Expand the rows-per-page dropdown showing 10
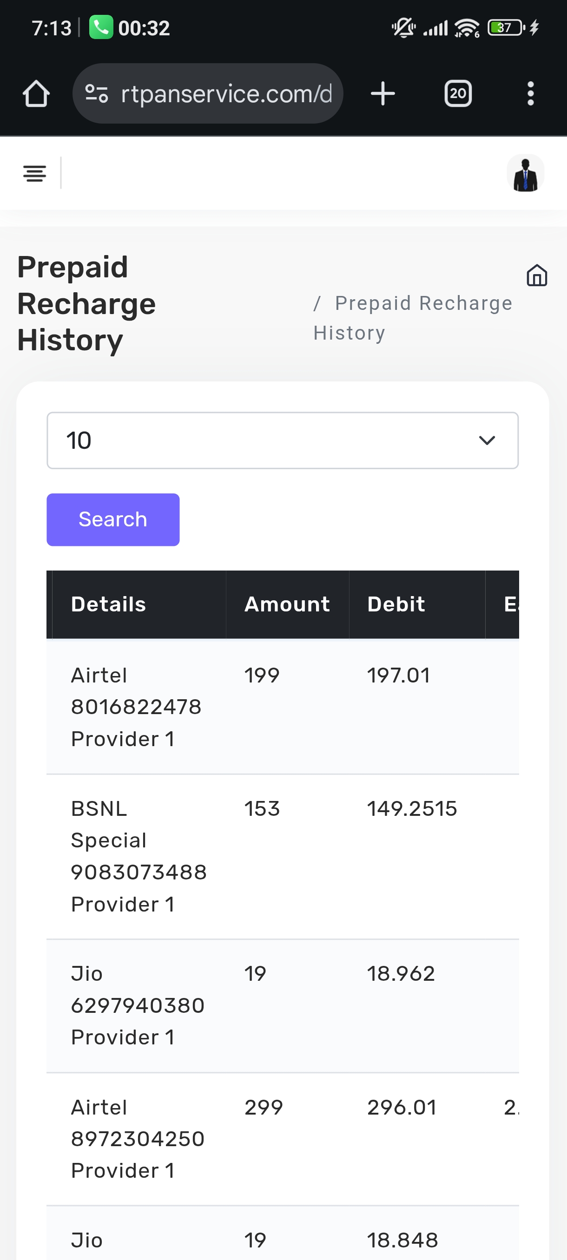This screenshot has width=567, height=1260. (282, 440)
